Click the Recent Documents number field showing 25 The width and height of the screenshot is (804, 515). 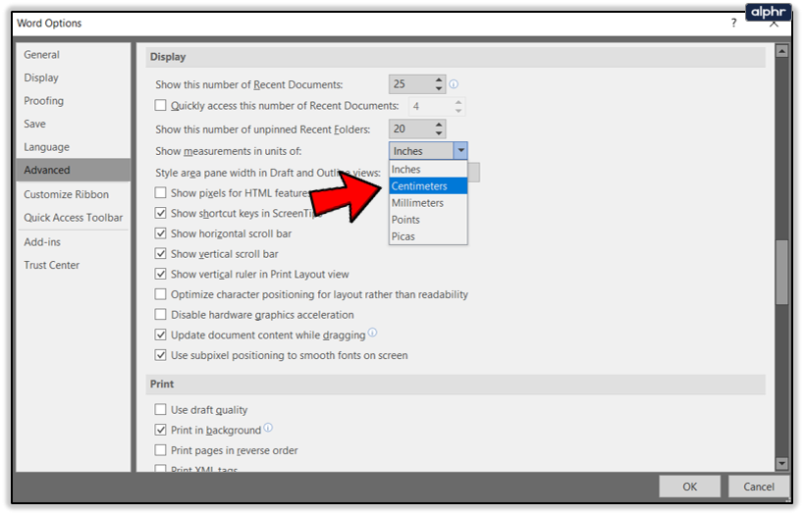411,84
